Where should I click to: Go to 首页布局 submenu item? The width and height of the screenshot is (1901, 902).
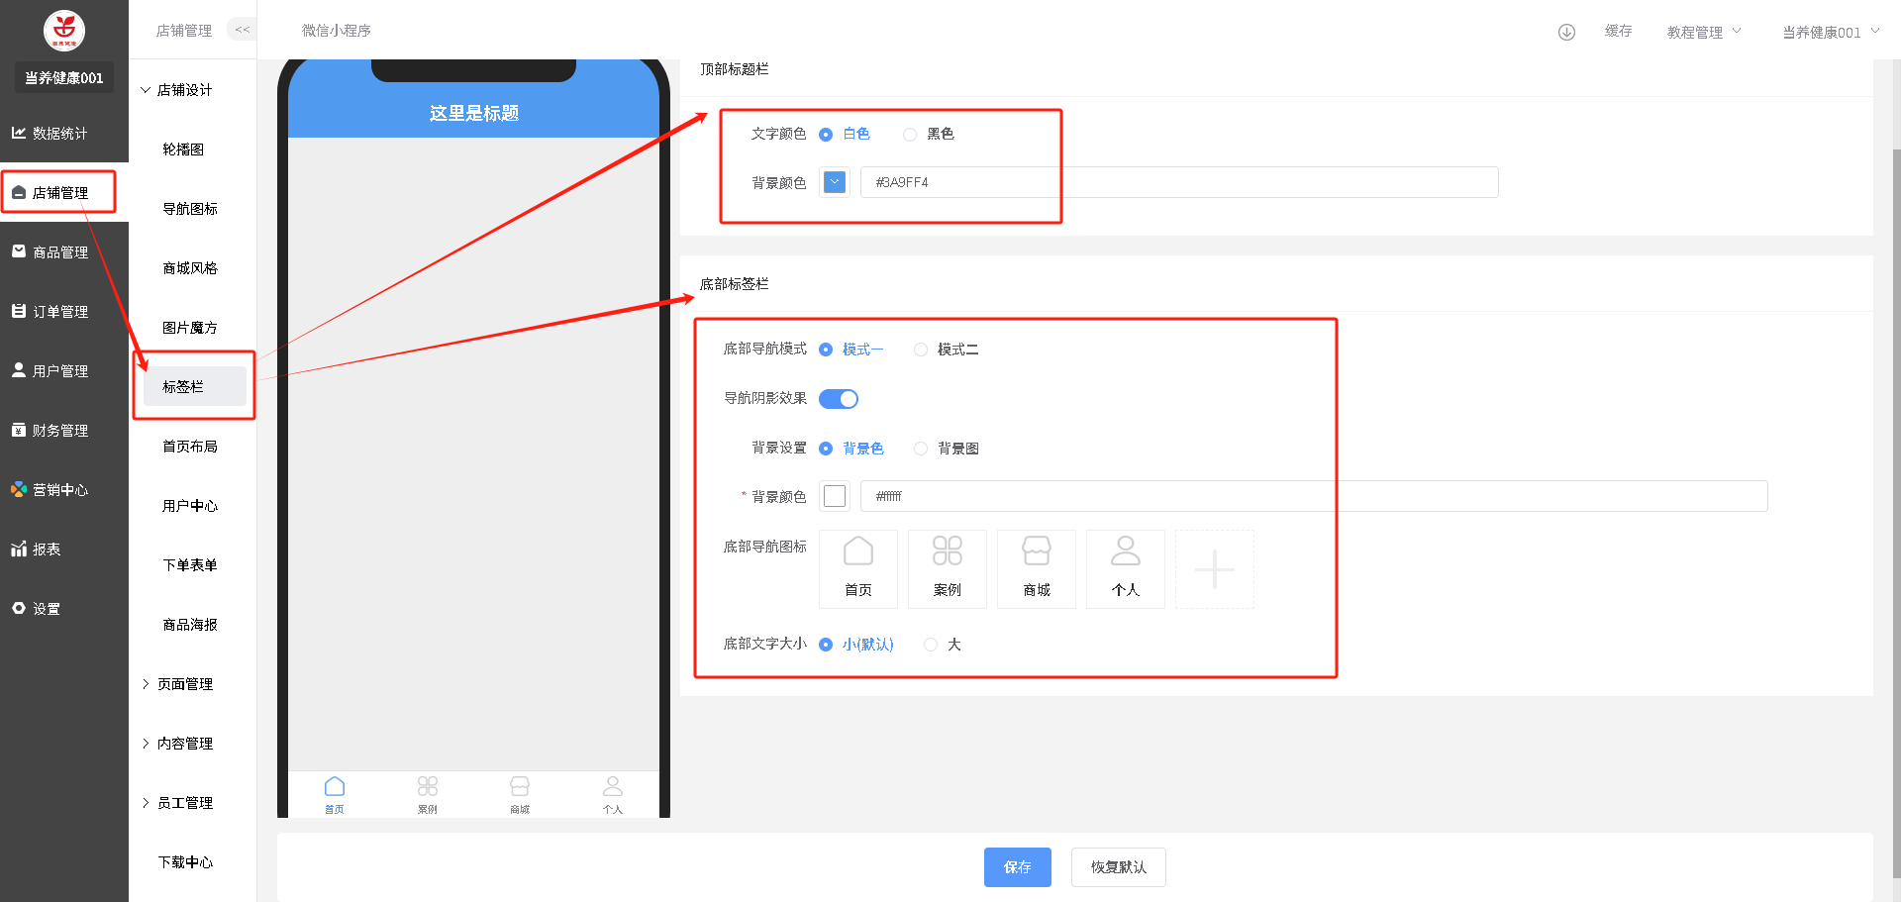pyautogui.click(x=190, y=447)
